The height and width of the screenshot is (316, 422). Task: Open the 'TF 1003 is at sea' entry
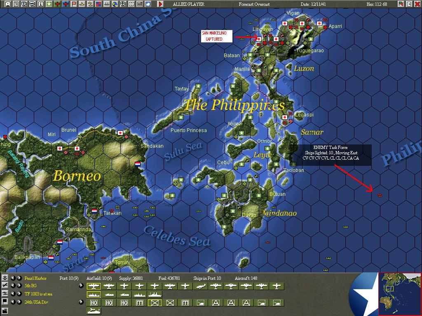point(38,294)
